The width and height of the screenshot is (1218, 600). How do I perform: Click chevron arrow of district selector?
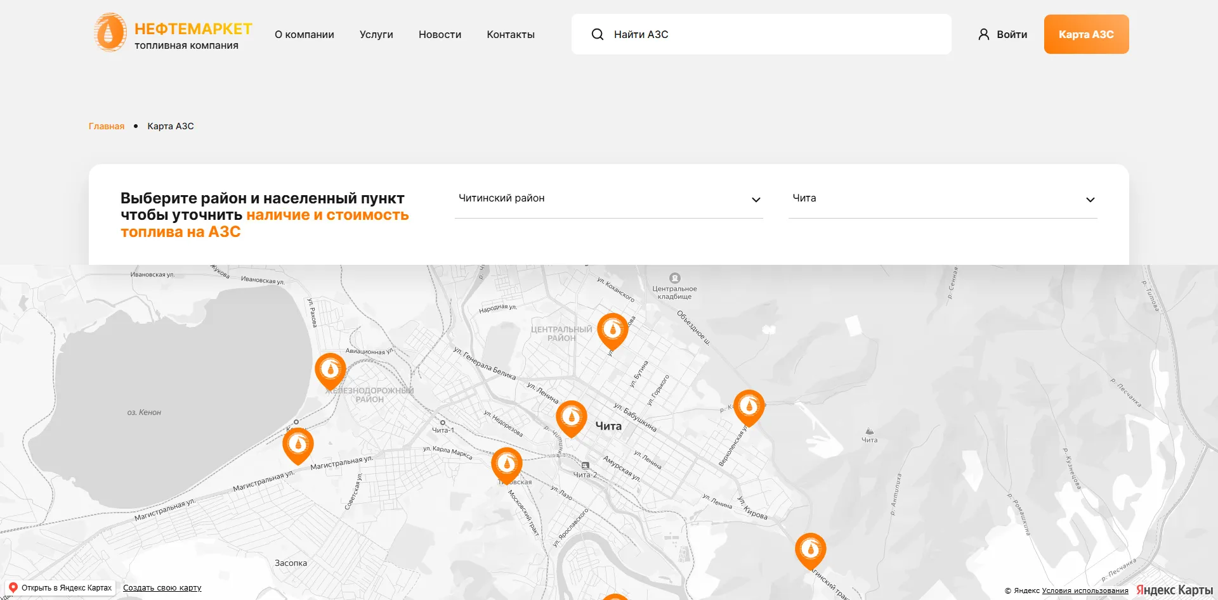pos(756,200)
